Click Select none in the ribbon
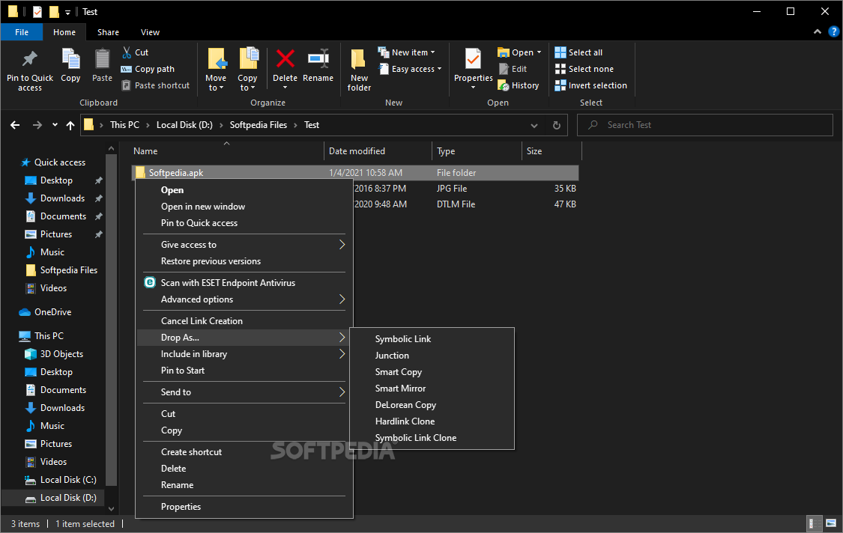Viewport: 843px width, 533px height. [584, 69]
